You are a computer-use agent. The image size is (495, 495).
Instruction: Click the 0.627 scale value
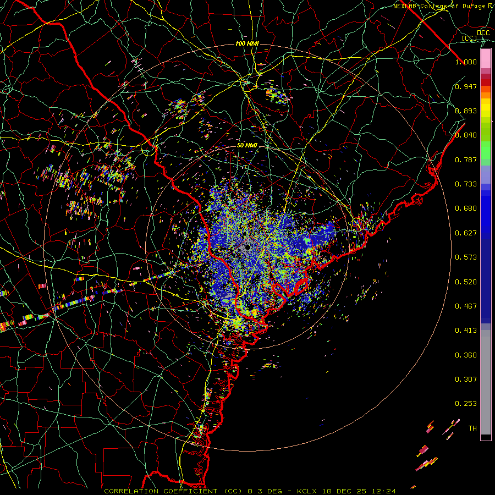[x=466, y=233]
